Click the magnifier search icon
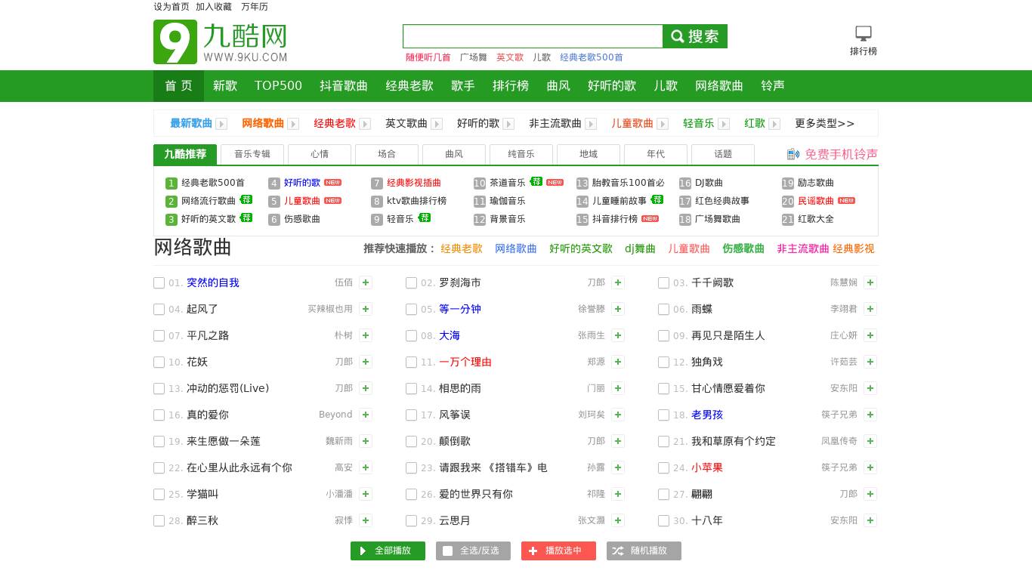 click(x=678, y=36)
